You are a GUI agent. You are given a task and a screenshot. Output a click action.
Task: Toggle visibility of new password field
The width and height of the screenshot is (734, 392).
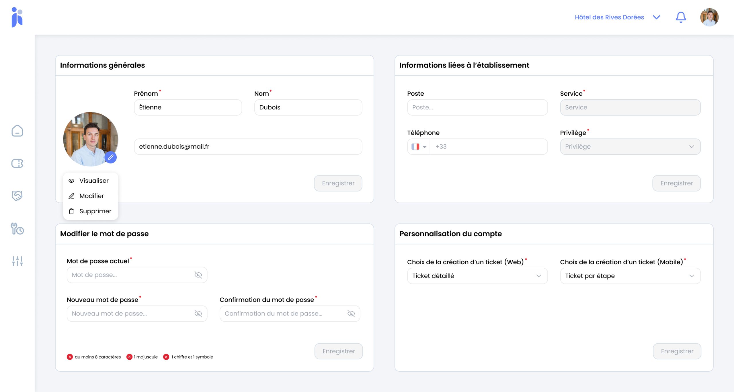click(198, 314)
